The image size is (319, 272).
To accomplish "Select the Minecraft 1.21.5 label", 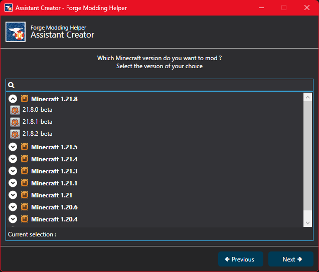I will tap(54, 147).
